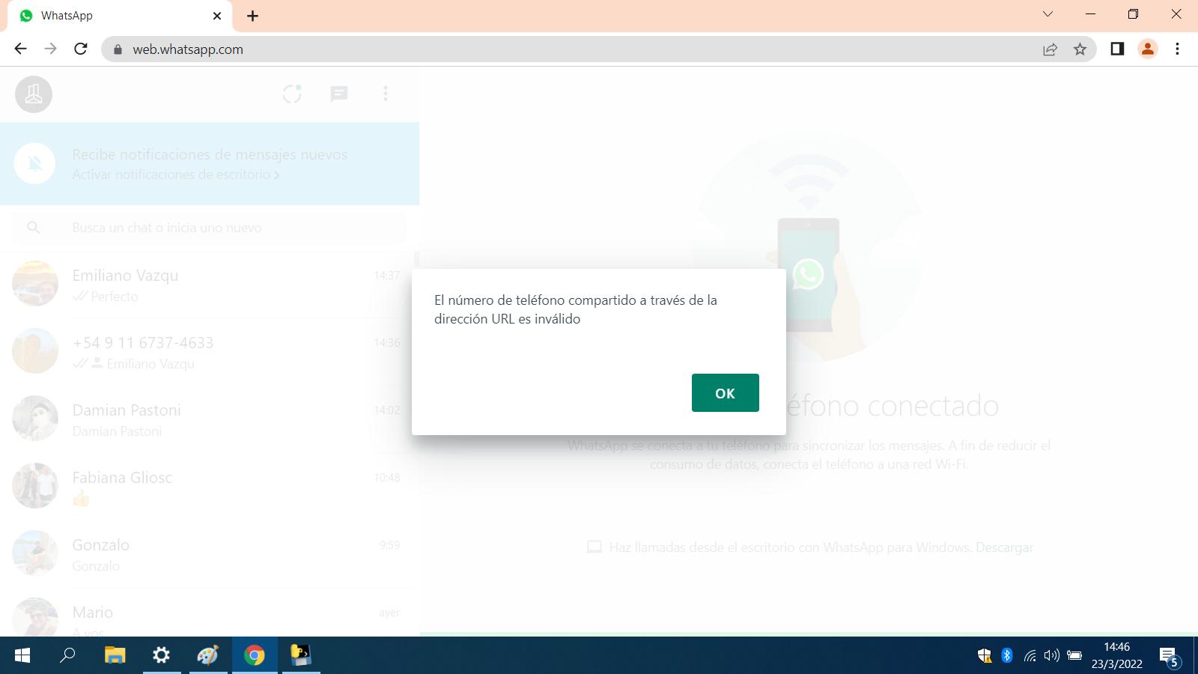Open Windows Security tray icon

(x=985, y=656)
